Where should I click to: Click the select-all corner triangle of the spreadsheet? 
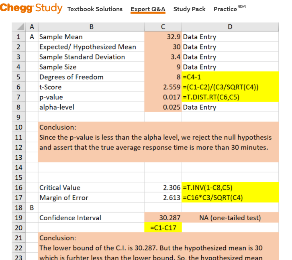point(18,27)
